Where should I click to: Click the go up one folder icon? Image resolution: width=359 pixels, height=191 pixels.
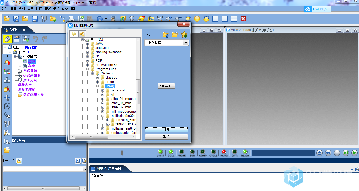point(166,34)
